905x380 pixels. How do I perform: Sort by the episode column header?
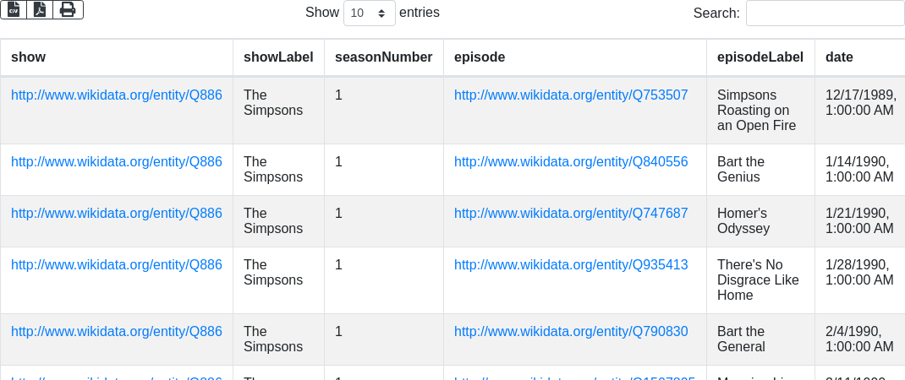click(480, 57)
